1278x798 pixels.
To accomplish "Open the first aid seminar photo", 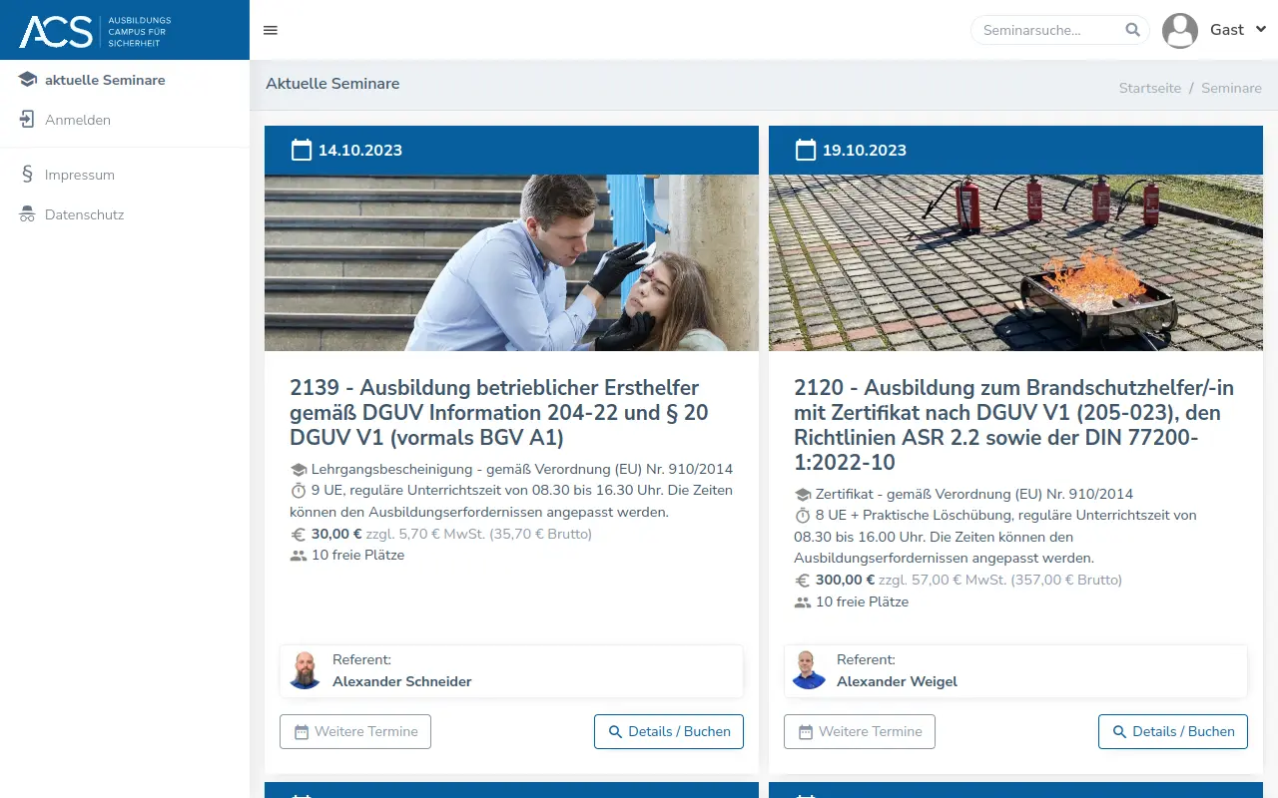I will [x=511, y=263].
